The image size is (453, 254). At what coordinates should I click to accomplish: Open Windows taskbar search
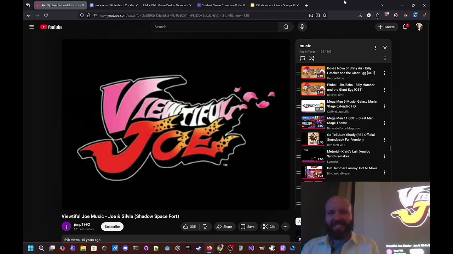click(41, 248)
